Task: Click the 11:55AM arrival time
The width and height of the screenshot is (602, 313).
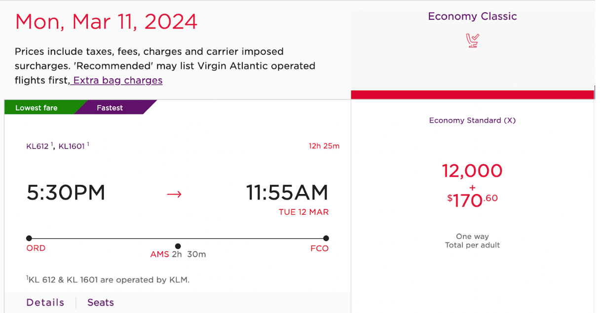Action: 287,193
